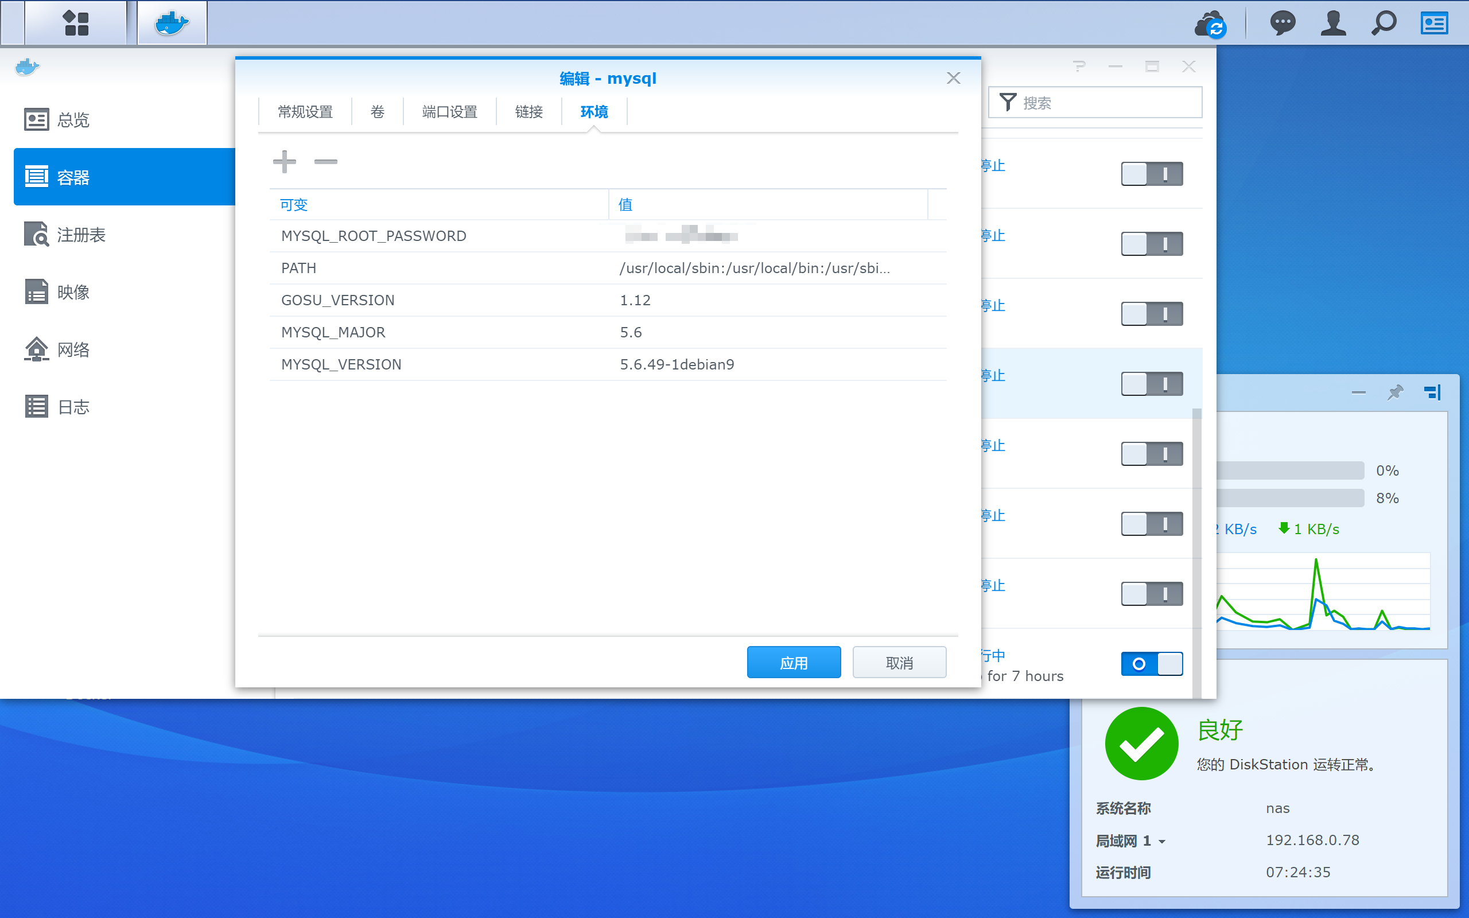Open Image in the Docker sidebar
The width and height of the screenshot is (1469, 918).
click(125, 292)
